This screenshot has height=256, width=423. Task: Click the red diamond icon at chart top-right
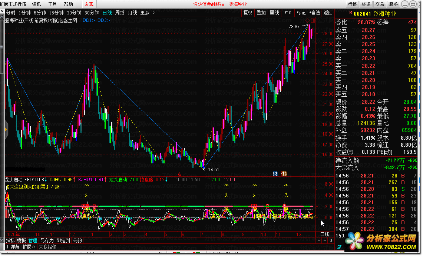click(x=308, y=20)
